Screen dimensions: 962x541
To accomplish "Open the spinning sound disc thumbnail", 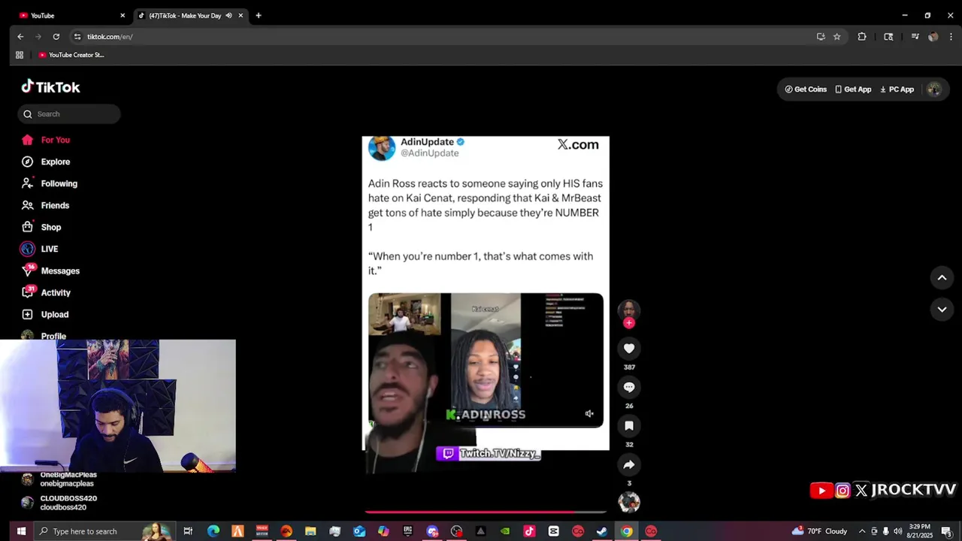I will click(629, 502).
